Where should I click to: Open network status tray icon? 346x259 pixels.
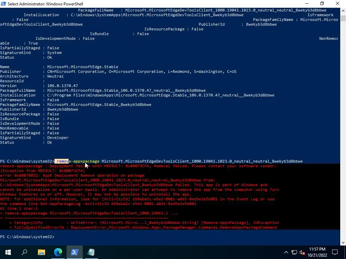click(x=294, y=252)
